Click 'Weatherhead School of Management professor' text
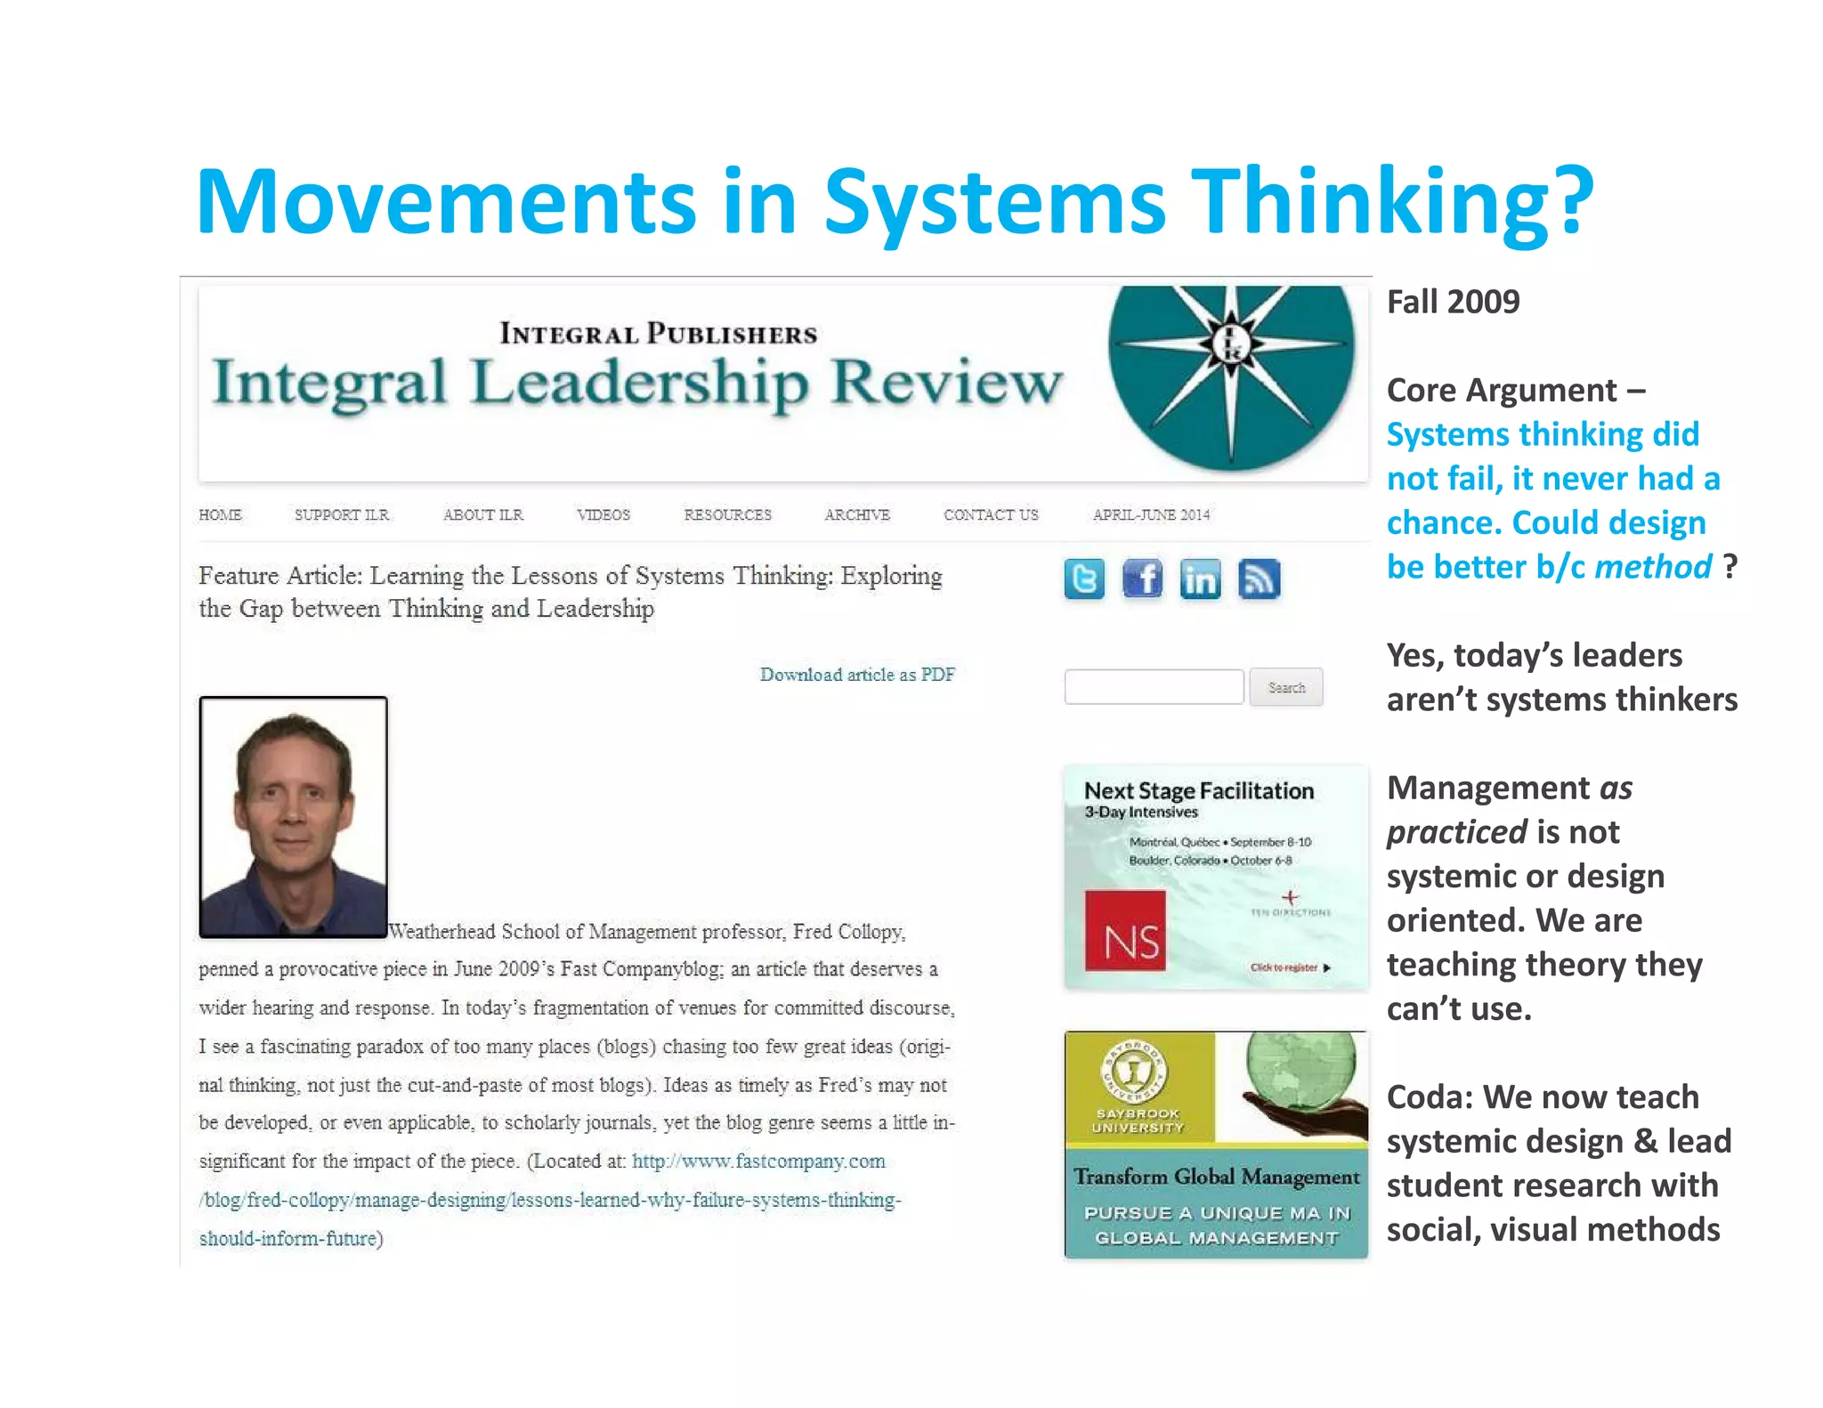Image resolution: width=1823 pixels, height=1408 pixels. pos(587,932)
